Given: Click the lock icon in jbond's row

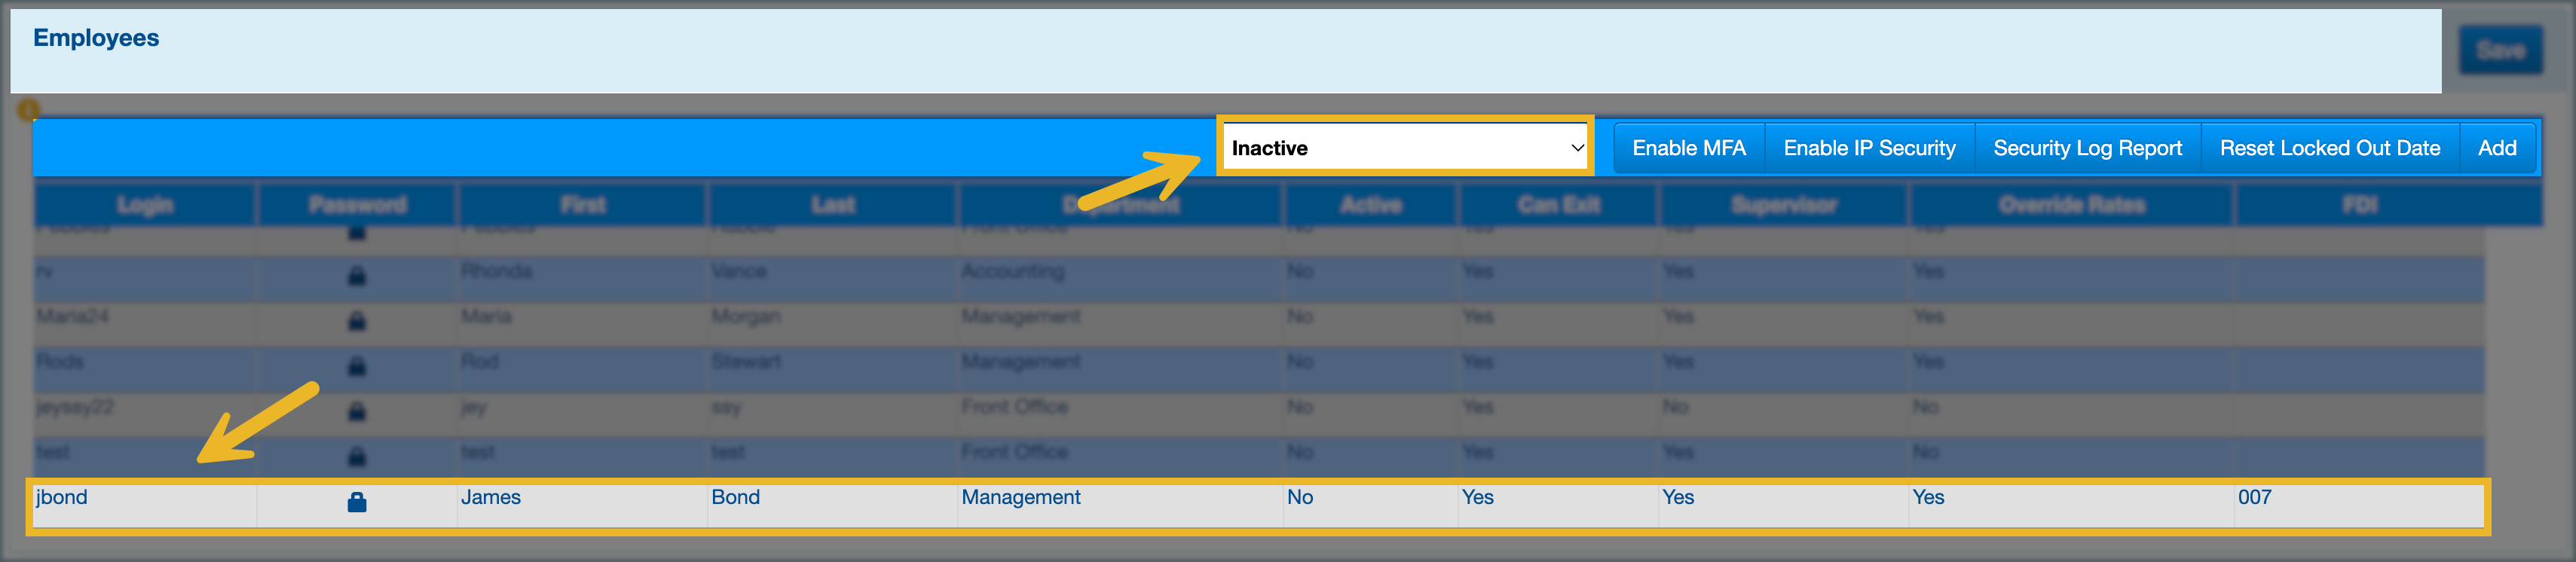Looking at the screenshot, I should click(x=356, y=502).
